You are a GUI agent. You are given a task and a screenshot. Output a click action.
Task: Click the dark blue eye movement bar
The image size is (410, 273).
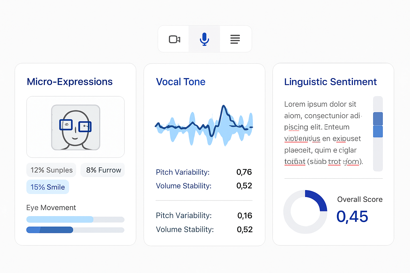click(50, 230)
